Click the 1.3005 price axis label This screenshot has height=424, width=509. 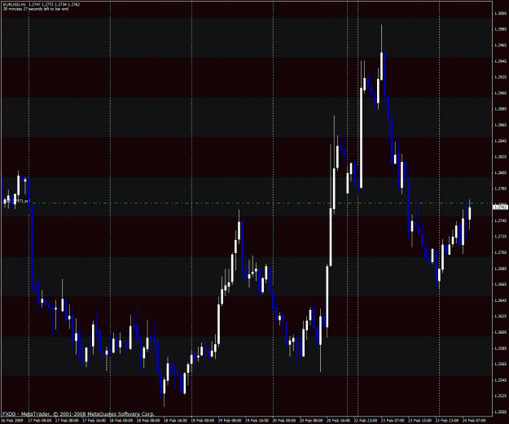pos(500,13)
